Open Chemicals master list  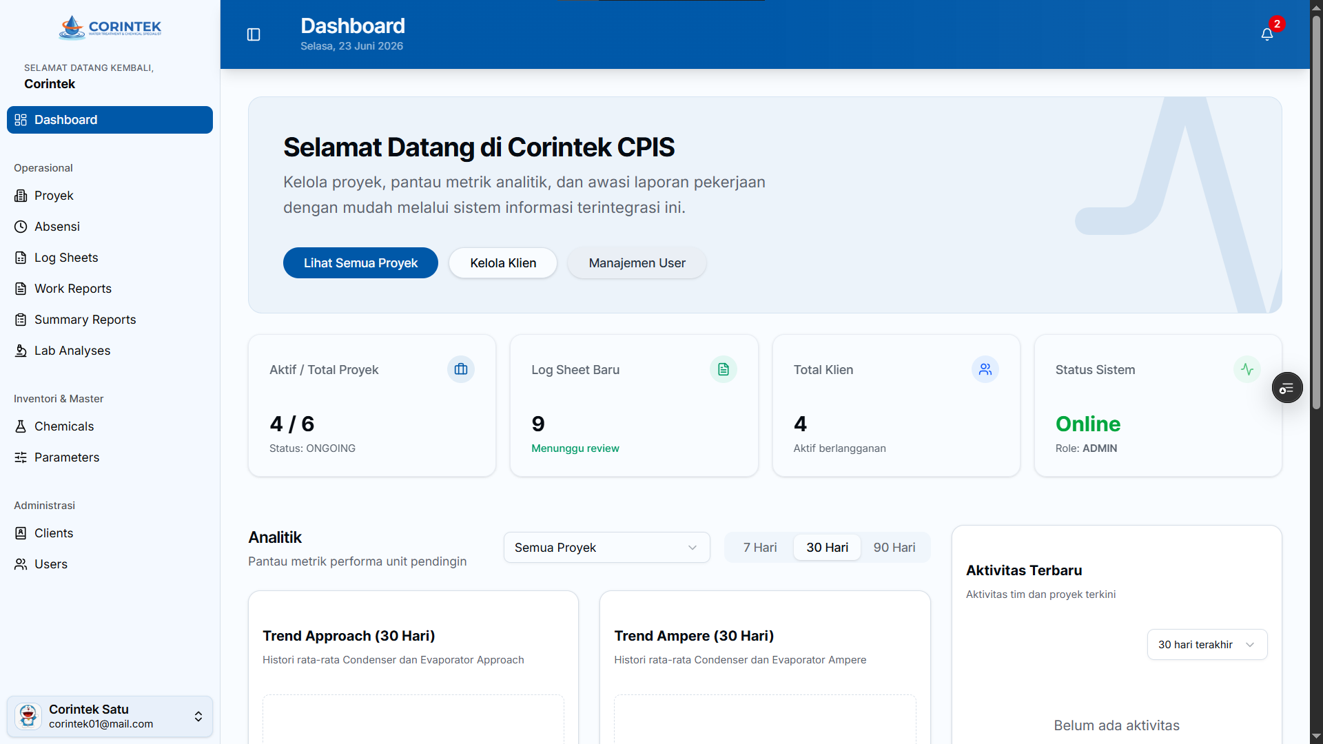pyautogui.click(x=110, y=426)
